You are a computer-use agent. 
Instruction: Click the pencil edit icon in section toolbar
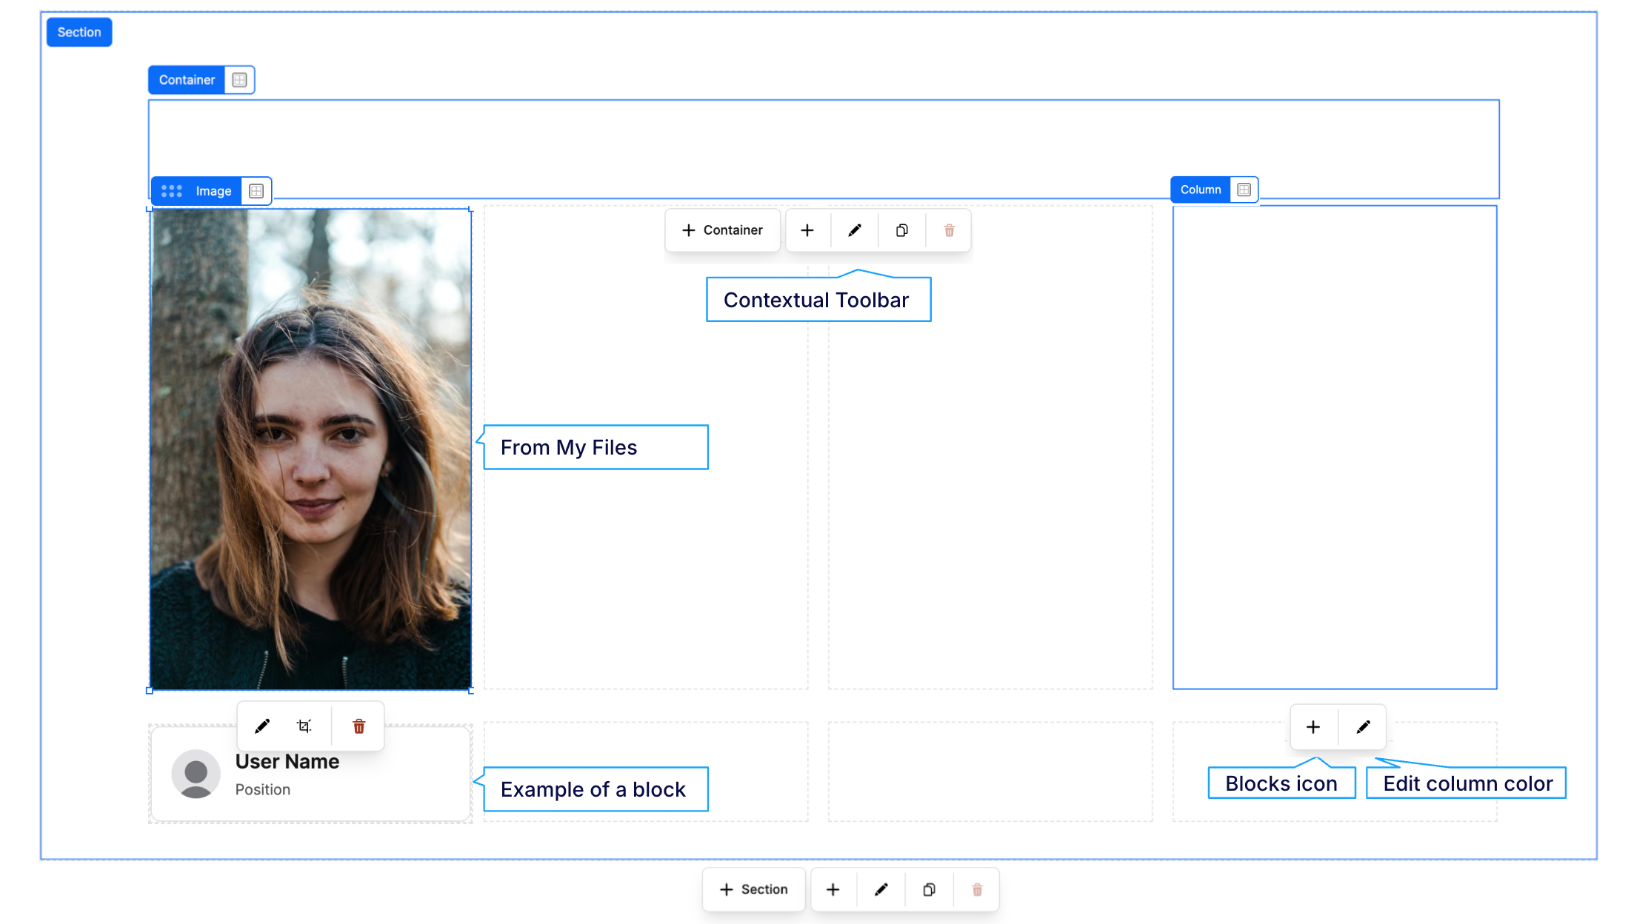pos(881,889)
